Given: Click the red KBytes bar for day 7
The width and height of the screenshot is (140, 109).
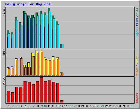Looking at the screenshot, I should [x=33, y=93].
